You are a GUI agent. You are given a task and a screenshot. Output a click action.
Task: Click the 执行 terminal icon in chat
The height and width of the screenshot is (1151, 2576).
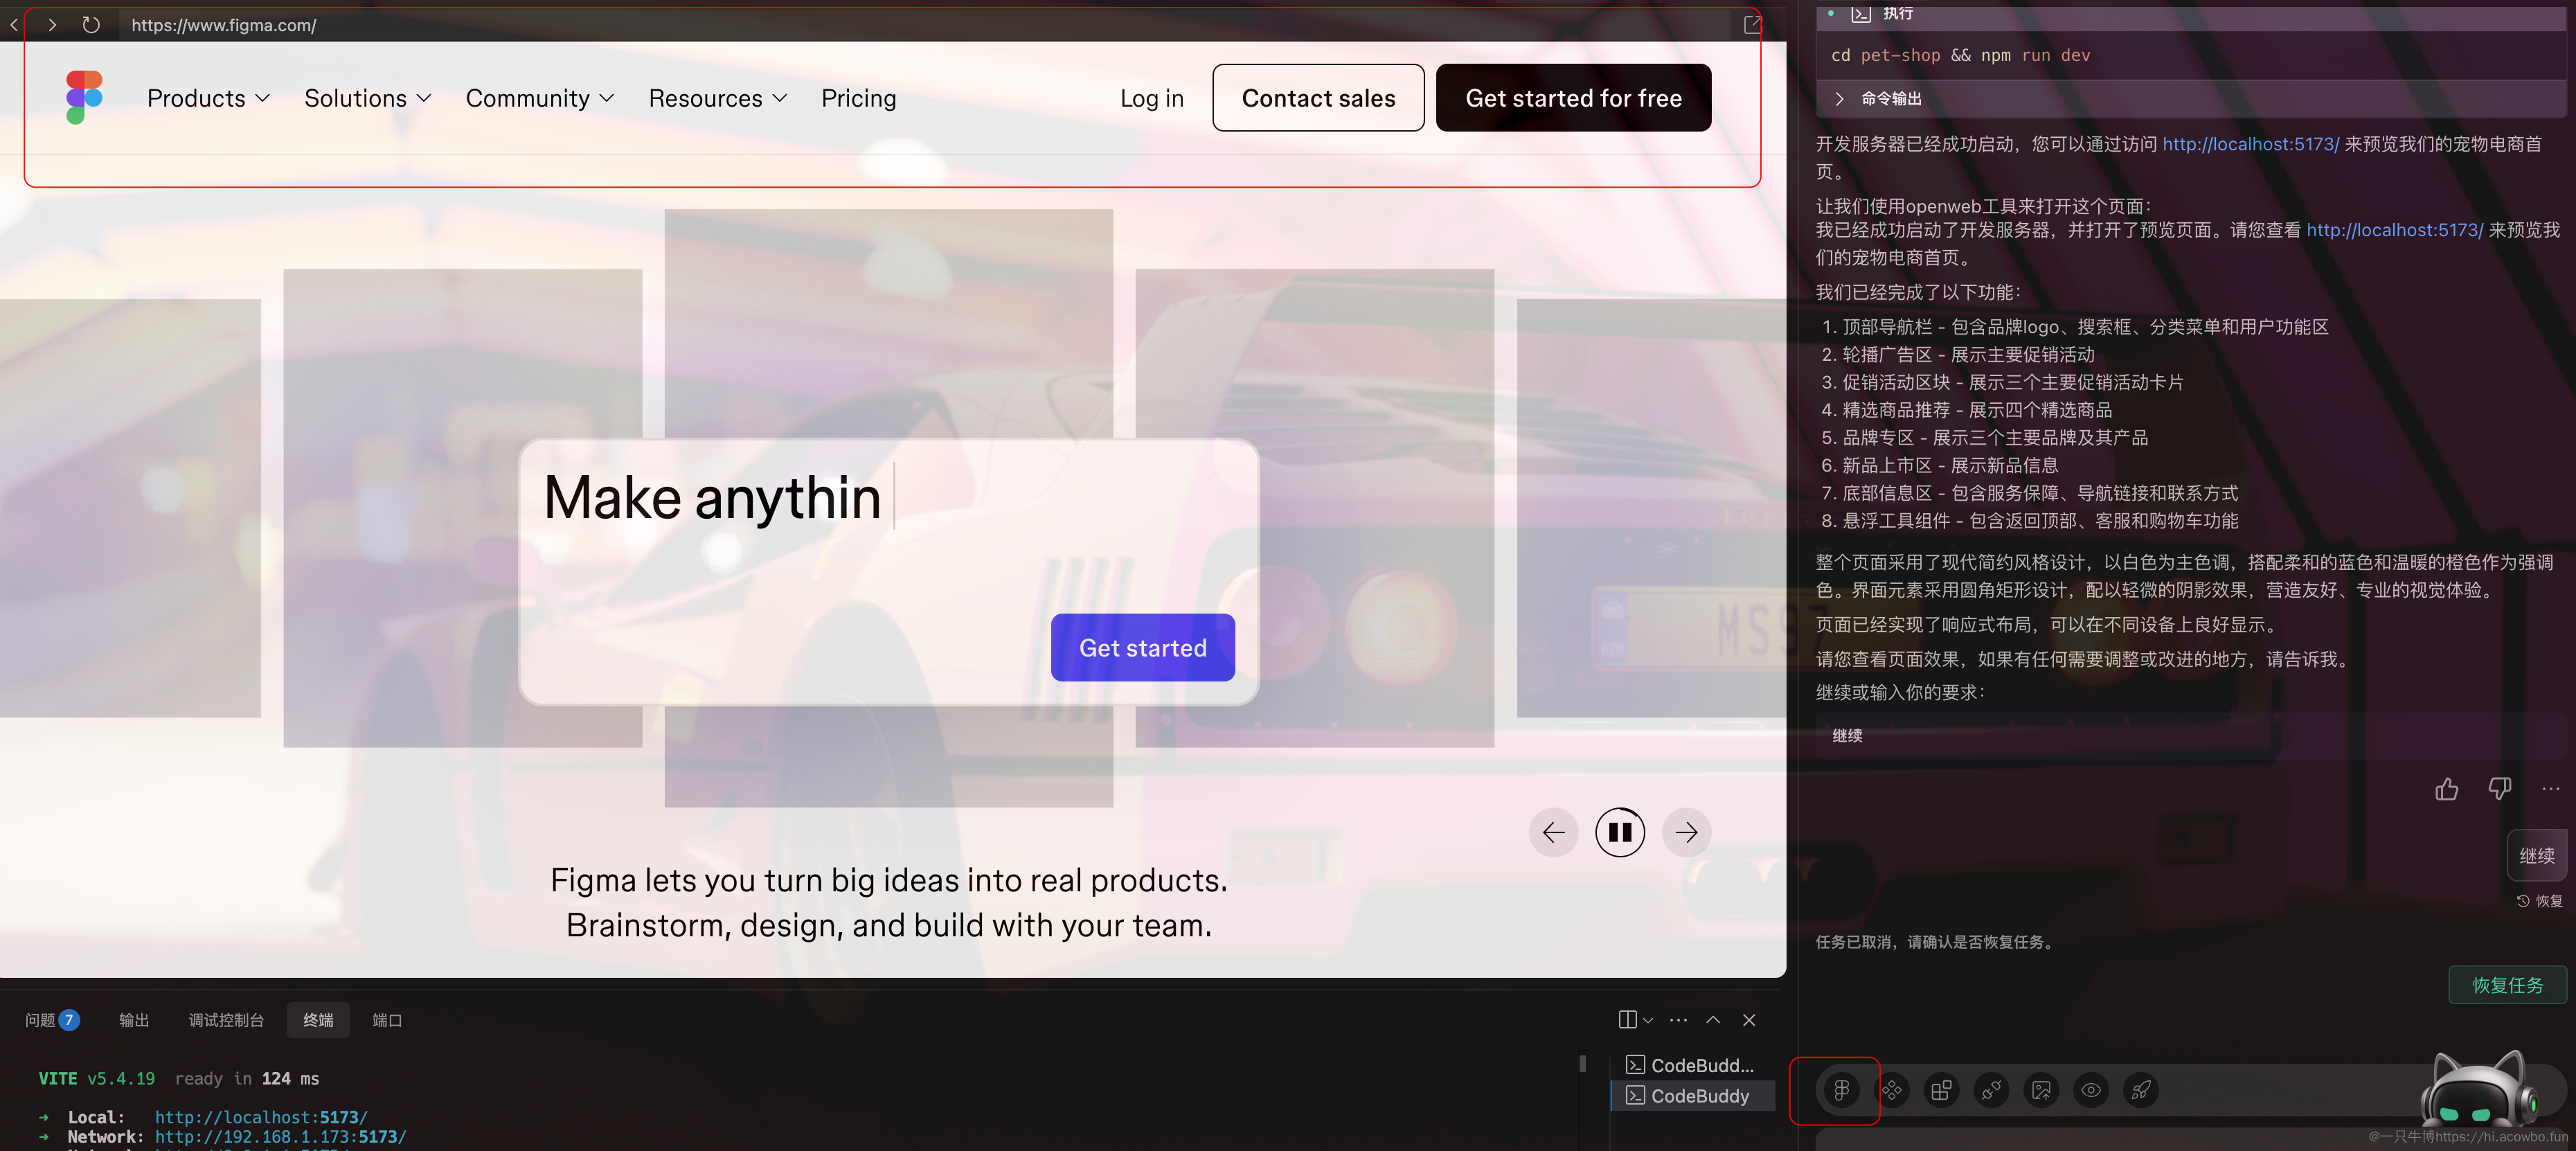pyautogui.click(x=1860, y=13)
